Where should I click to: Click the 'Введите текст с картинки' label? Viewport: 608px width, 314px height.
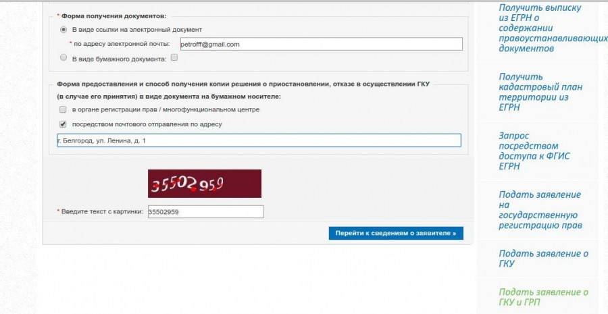[103, 211]
